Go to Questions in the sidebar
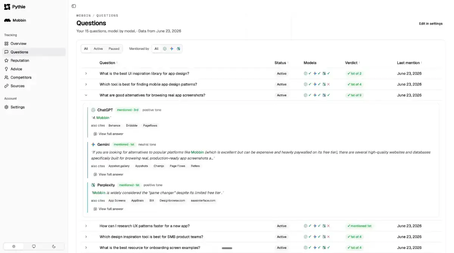Viewport: 454px width, 253px height. tap(34, 52)
